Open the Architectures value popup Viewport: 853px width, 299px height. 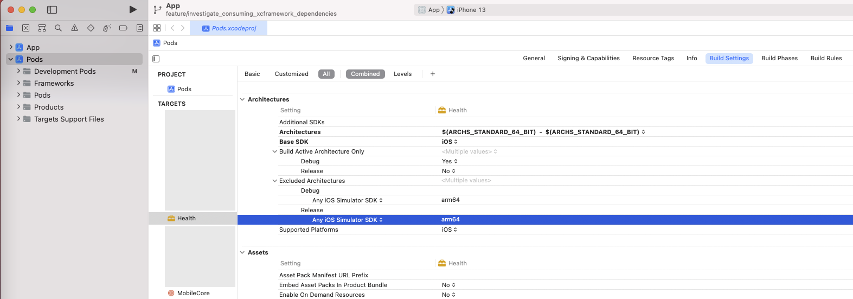[x=543, y=132]
